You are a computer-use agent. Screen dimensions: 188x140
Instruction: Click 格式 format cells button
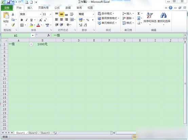[x=128, y=23]
